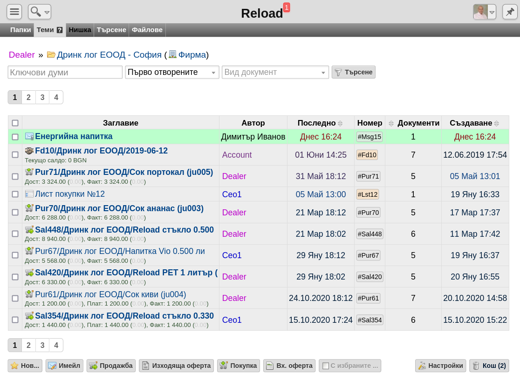The height and width of the screenshot is (387, 520).
Task: Click the help icon on Теми tab
Action: pyautogui.click(x=60, y=30)
